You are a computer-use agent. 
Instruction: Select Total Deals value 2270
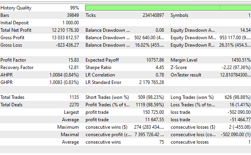pyautogui.click(x=74, y=105)
